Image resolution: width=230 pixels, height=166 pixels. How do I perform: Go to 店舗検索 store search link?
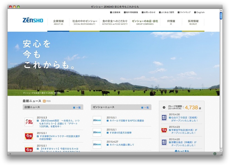point(115,12)
